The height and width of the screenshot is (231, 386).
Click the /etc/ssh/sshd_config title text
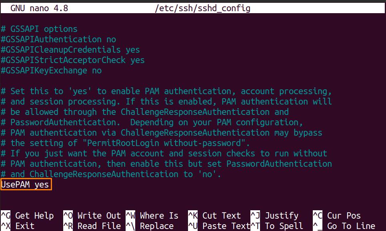(203, 8)
